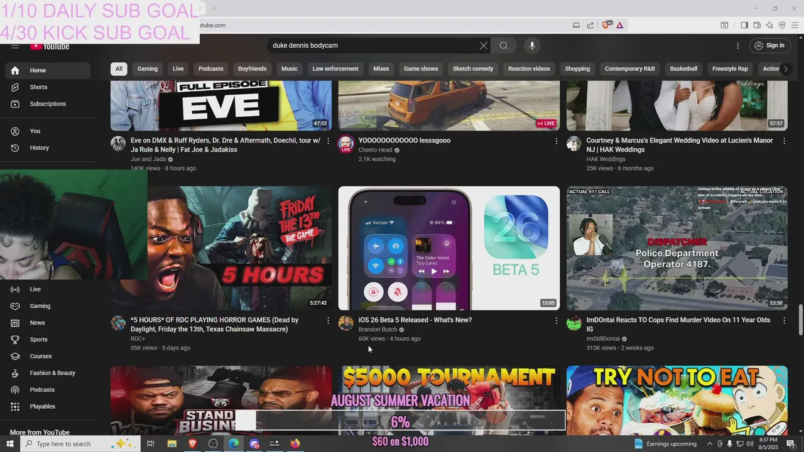Open the tab search icon in toolbar

(724, 25)
